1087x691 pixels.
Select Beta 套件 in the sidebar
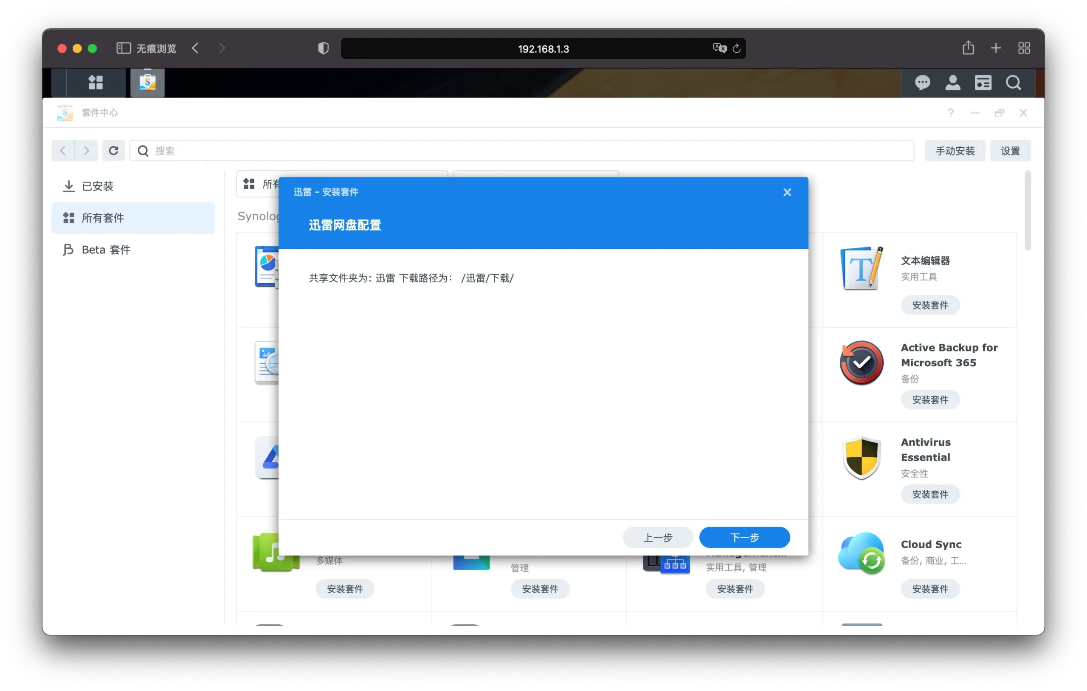tap(133, 250)
